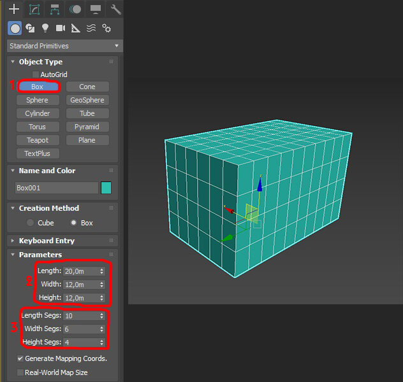Collapse the Name and Color rollout

[13, 171]
